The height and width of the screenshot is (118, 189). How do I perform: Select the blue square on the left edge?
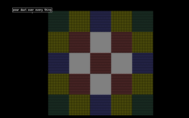pos(59,63)
